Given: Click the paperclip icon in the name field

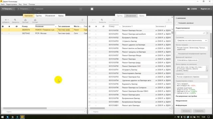Looking at the screenshot, I should [x=204, y=33].
